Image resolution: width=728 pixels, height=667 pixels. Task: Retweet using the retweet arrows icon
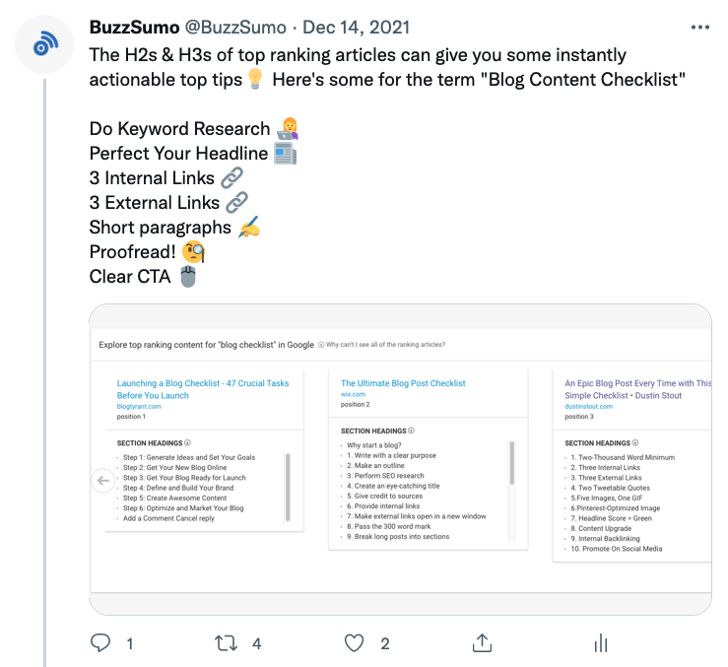[227, 643]
